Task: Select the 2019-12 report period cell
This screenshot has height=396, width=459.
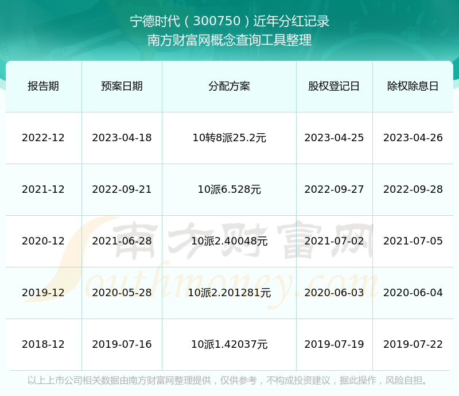Action: tap(44, 293)
